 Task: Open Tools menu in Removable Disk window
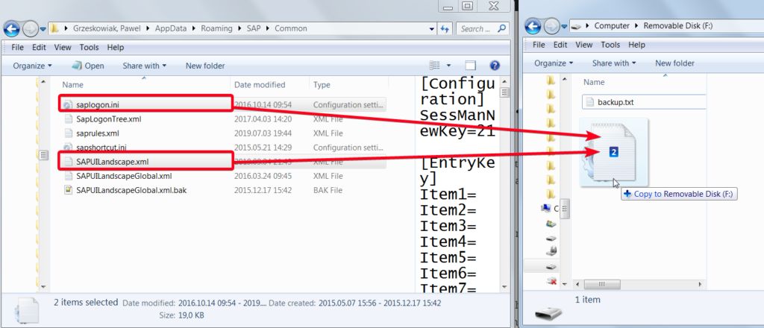click(x=610, y=45)
